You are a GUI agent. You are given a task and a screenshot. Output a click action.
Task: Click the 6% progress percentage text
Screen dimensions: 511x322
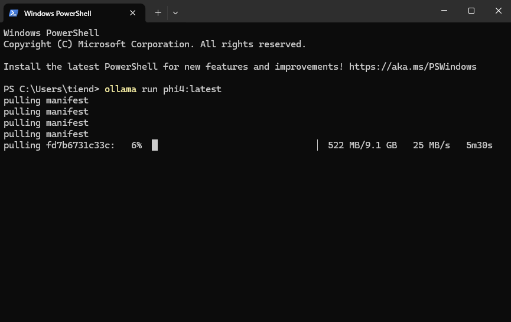[136, 145]
